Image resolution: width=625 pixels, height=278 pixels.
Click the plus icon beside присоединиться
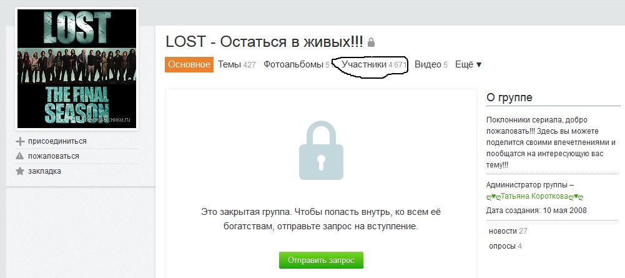[20, 142]
